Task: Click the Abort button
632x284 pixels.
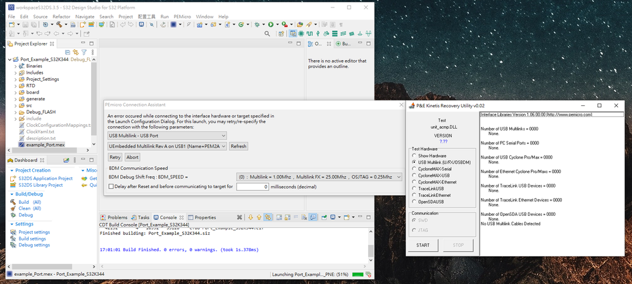Action: tap(132, 157)
